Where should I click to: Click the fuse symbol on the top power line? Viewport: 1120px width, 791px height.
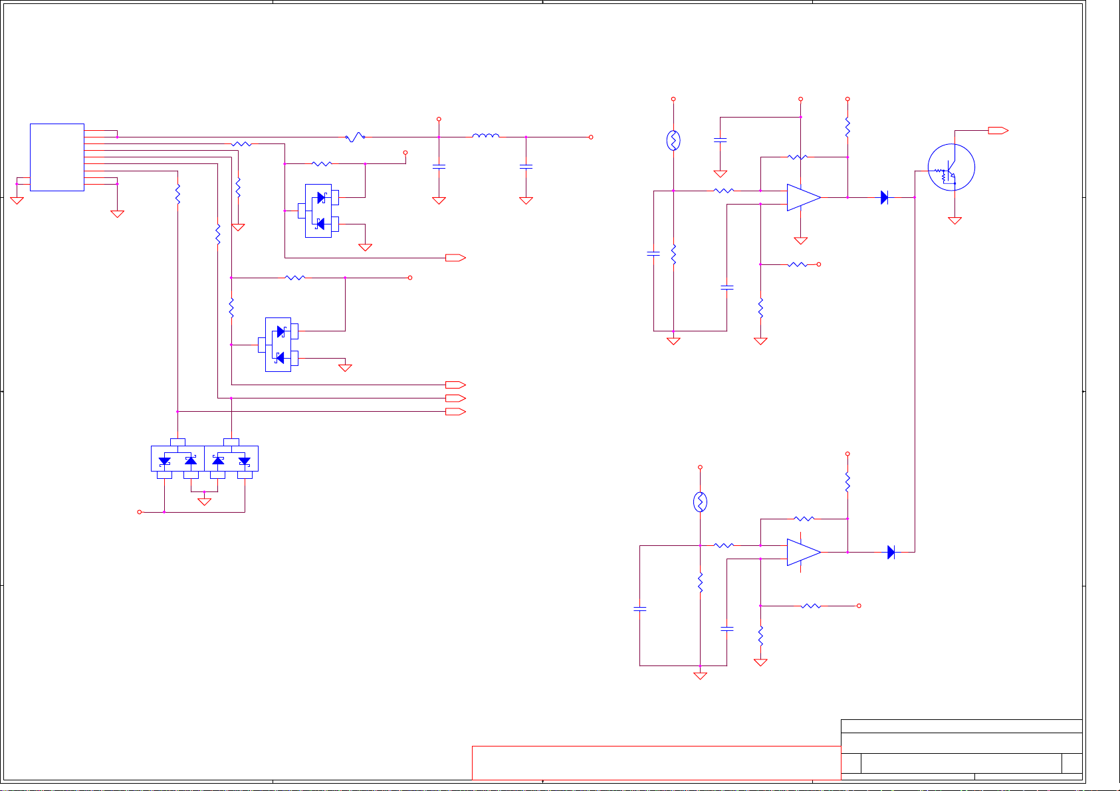coord(356,137)
